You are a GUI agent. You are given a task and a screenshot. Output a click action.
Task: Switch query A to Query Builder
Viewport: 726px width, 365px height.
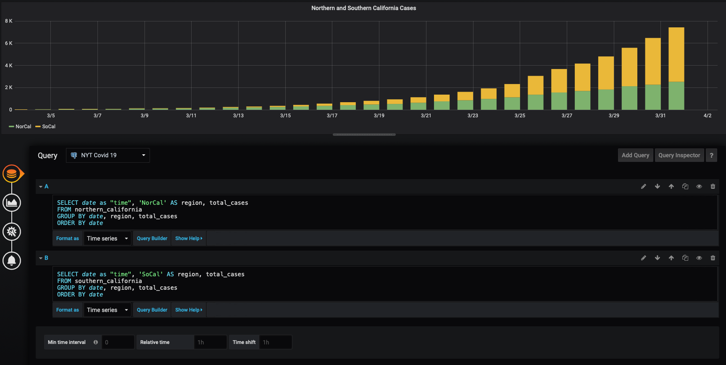tap(152, 238)
